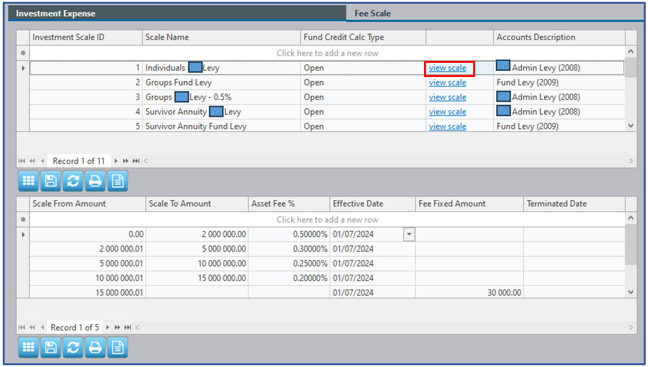
Task: Refresh the Scale From Amount grid
Action: click(73, 348)
